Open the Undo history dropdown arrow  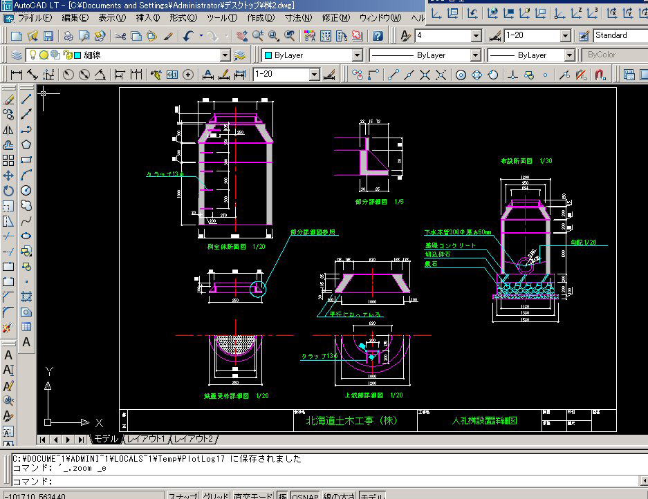click(201, 36)
